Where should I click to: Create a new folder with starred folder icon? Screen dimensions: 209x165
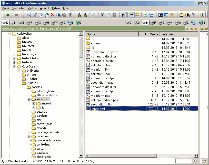(x=181, y=15)
